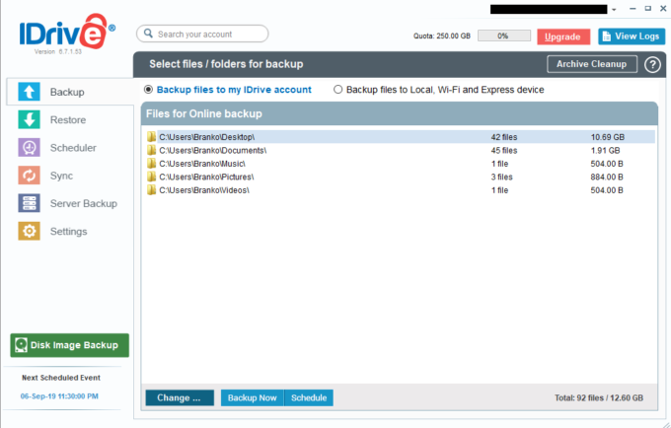Click the Sync circular arrows icon

pos(29,176)
